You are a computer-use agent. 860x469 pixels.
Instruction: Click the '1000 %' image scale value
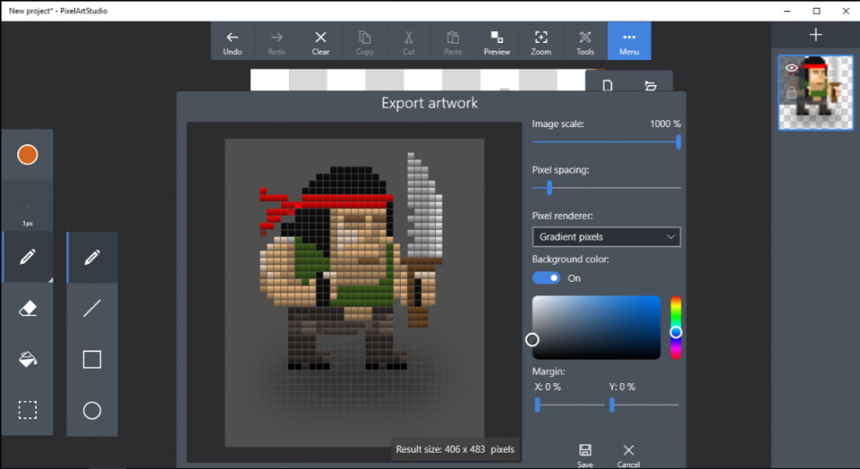[665, 124]
